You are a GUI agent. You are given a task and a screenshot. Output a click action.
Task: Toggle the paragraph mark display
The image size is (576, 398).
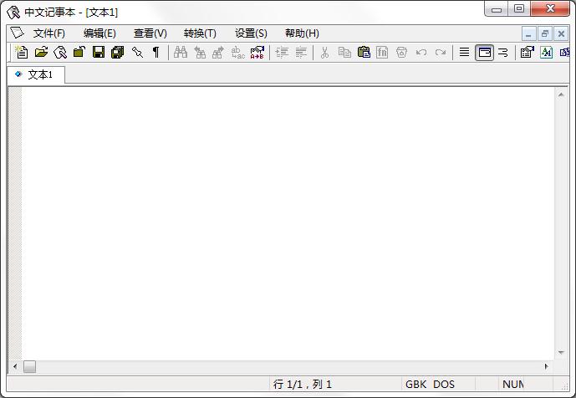coord(156,53)
